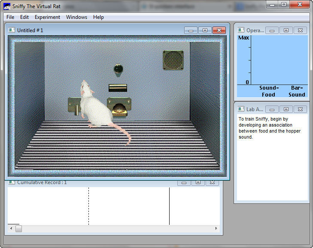Image resolution: width=313 pixels, height=248 pixels.
Task: Minimize the Lab Assistant window
Action: point(272,109)
